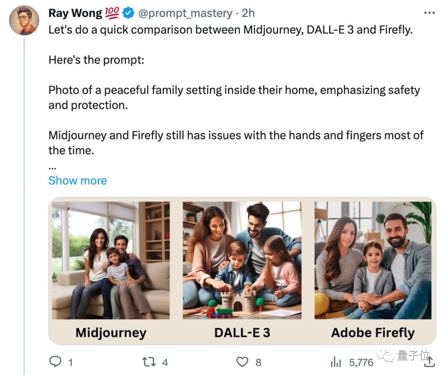Open the Midjourney family photo
This screenshot has height=375, width=444.
111,260
